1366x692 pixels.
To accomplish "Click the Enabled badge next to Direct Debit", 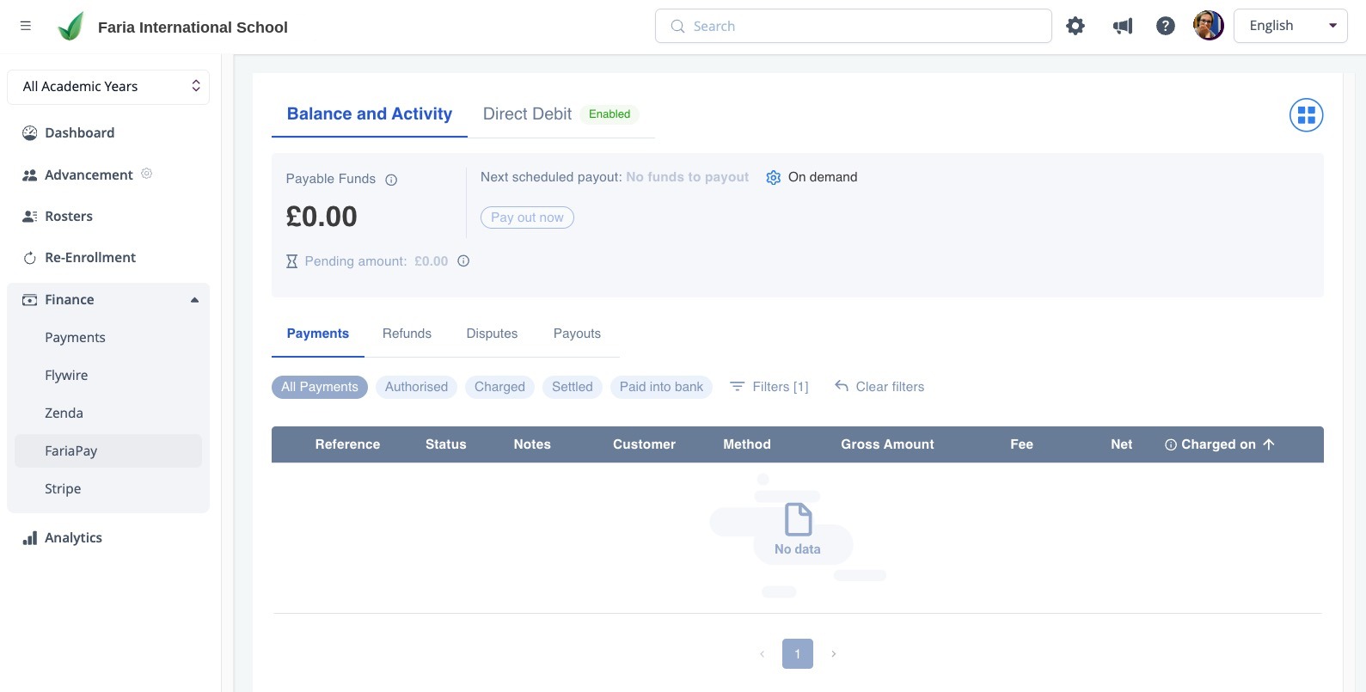I will pyautogui.click(x=609, y=114).
